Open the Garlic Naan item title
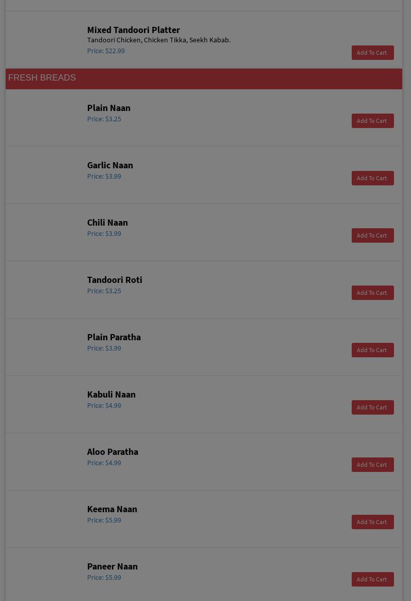411x601 pixels. pyautogui.click(x=110, y=165)
